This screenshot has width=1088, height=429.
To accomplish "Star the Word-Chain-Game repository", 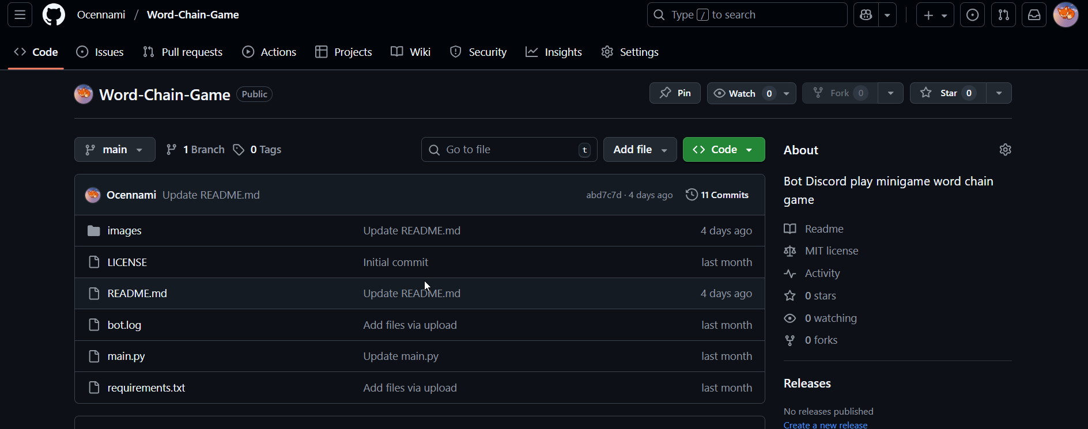I will [947, 93].
